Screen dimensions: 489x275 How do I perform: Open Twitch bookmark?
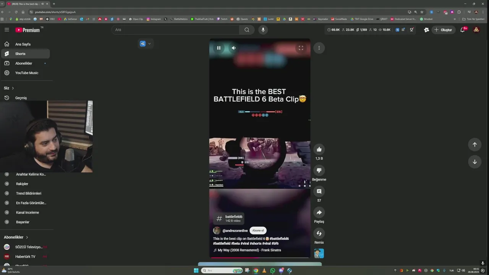pyautogui.click(x=222, y=19)
